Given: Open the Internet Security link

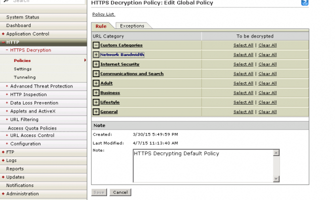Looking at the screenshot, I should pyautogui.click(x=120, y=64).
